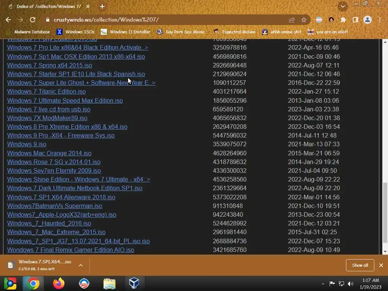Open Windows Shine Edition - Windows 7 Ultimate link
Image resolution: width=388 pixels, height=291 pixels.
[x=78, y=179]
